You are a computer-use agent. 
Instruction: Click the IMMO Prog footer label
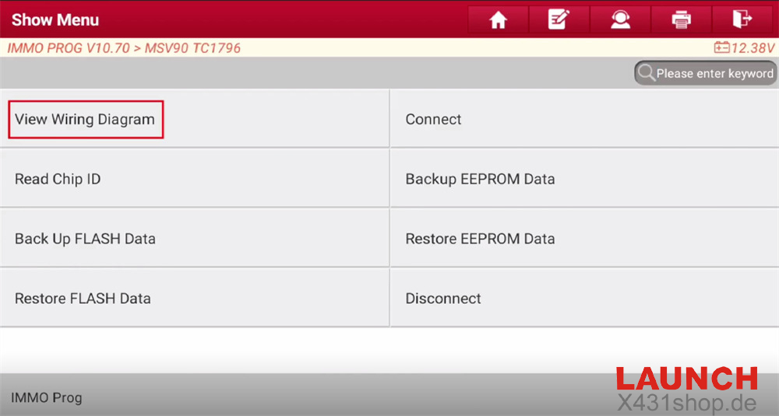click(x=46, y=397)
